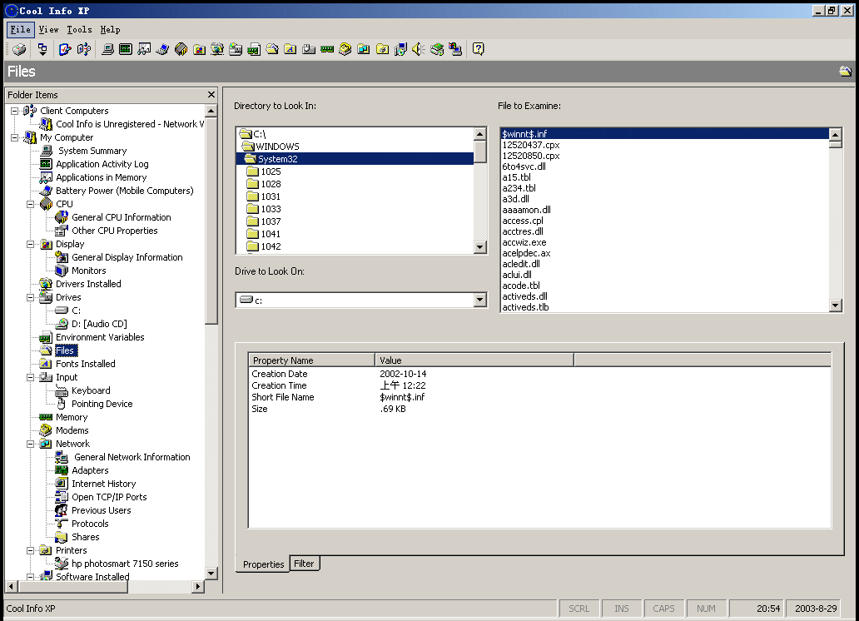Select folder 1033 in directory list
This screenshot has width=859, height=621.
pyautogui.click(x=355, y=209)
